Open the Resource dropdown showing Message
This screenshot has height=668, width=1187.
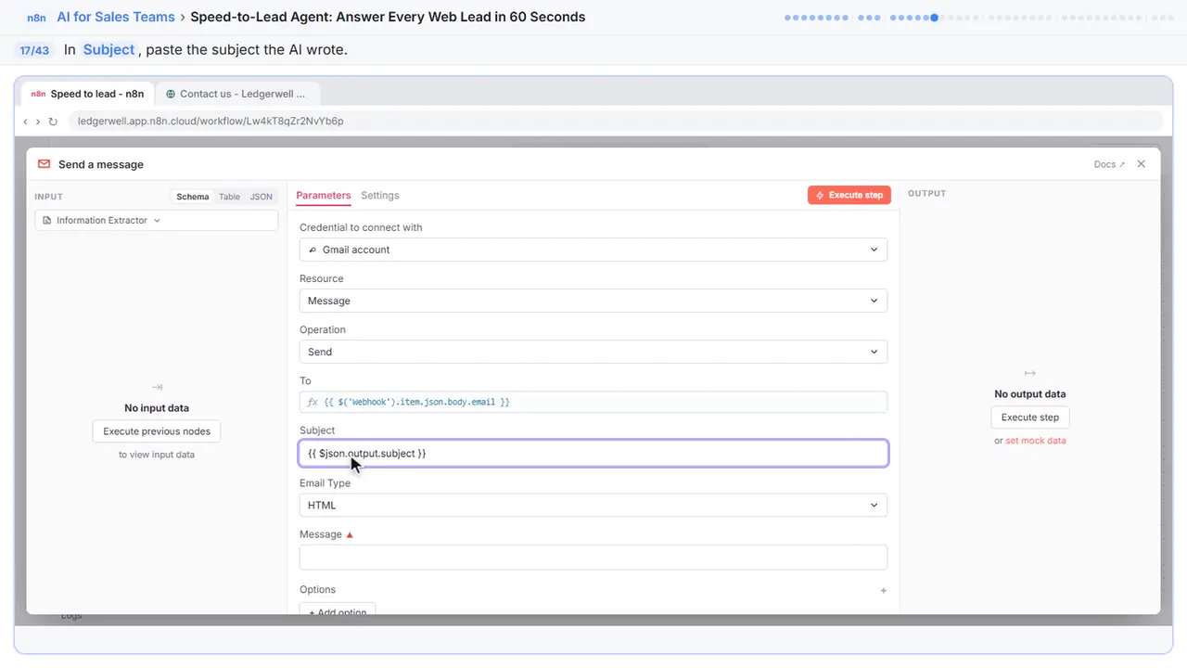click(593, 301)
